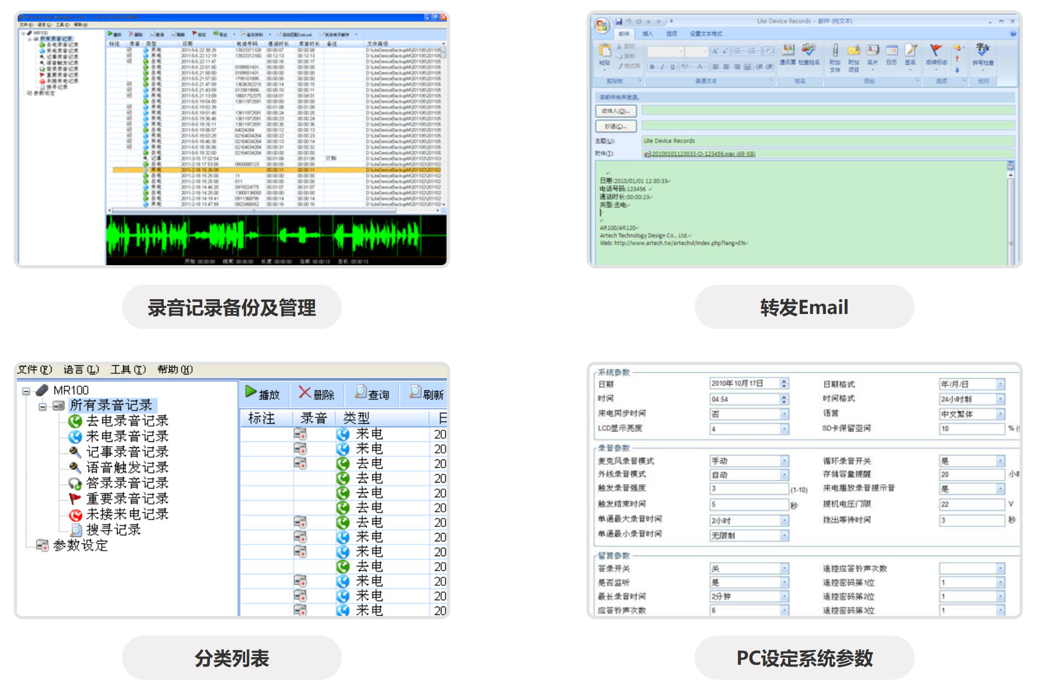
Task: Open the 文件(F) menu in category list
Action: point(35,369)
